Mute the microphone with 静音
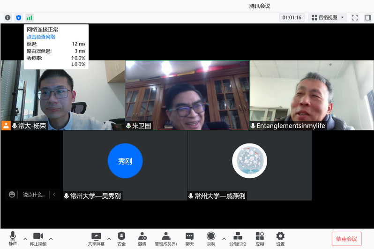Screen dimensions: 374x249 tap(13, 238)
